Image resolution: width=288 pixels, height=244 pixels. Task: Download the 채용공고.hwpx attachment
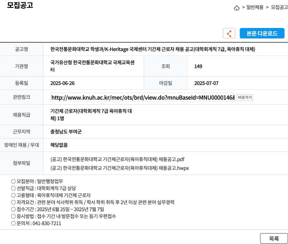[x=120, y=168]
